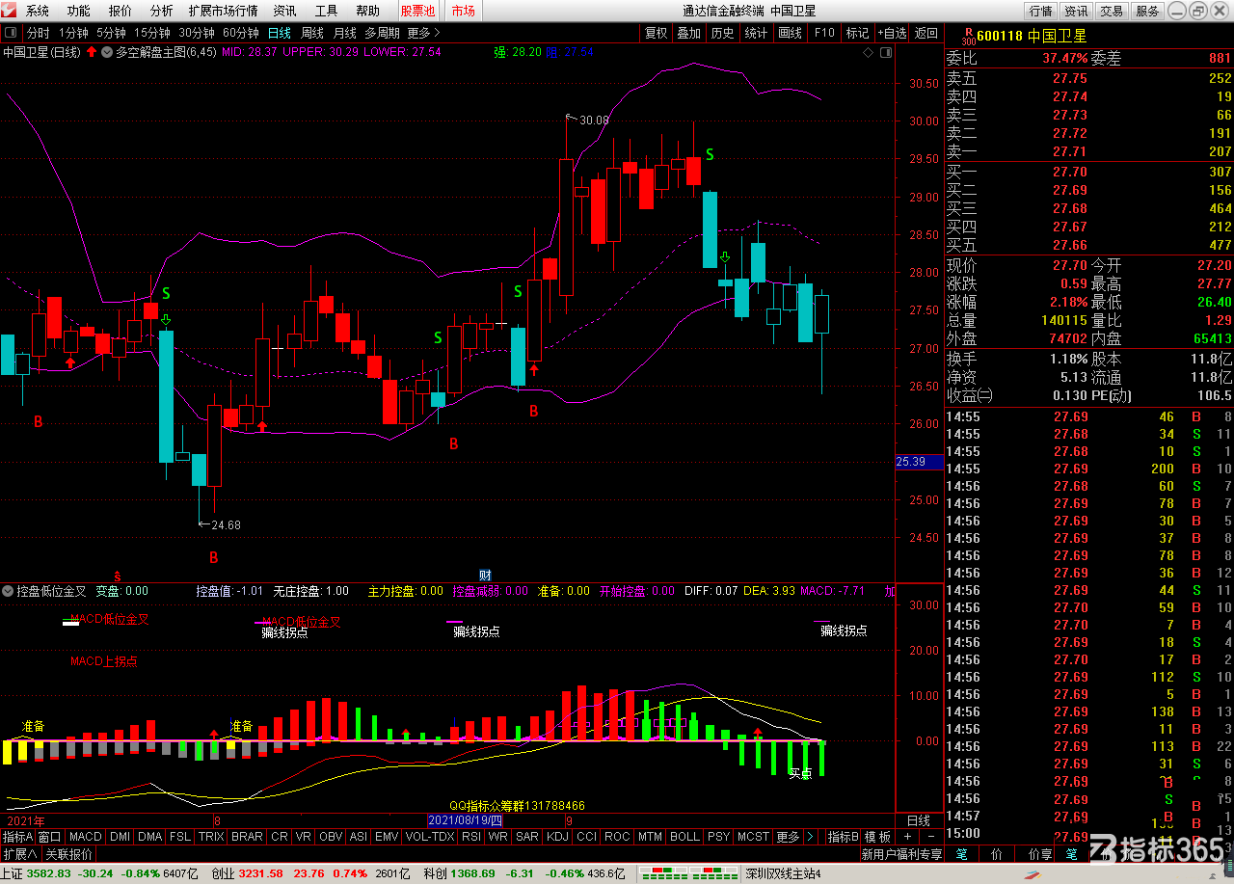Select the 60分钟 period
Screen dimensions: 1234x885
[241, 33]
